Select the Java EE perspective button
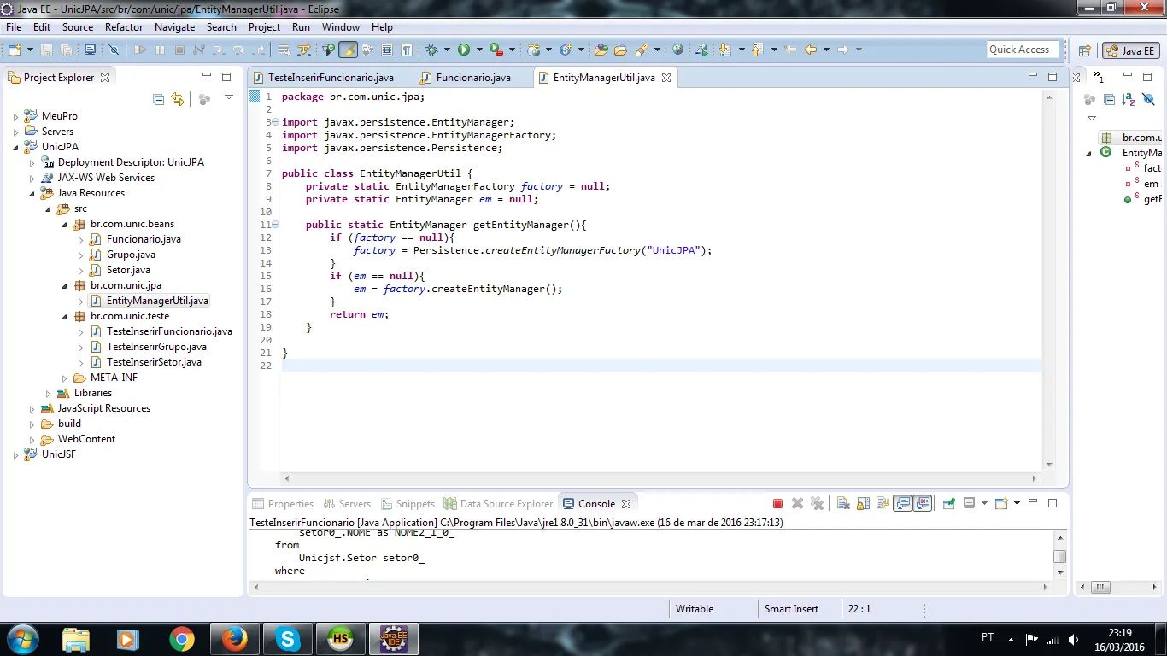 [1130, 50]
